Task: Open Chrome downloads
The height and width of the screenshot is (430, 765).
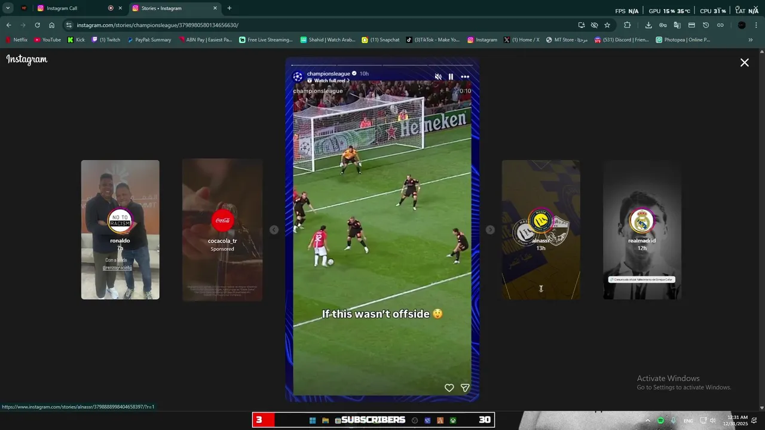Action: pos(648,25)
